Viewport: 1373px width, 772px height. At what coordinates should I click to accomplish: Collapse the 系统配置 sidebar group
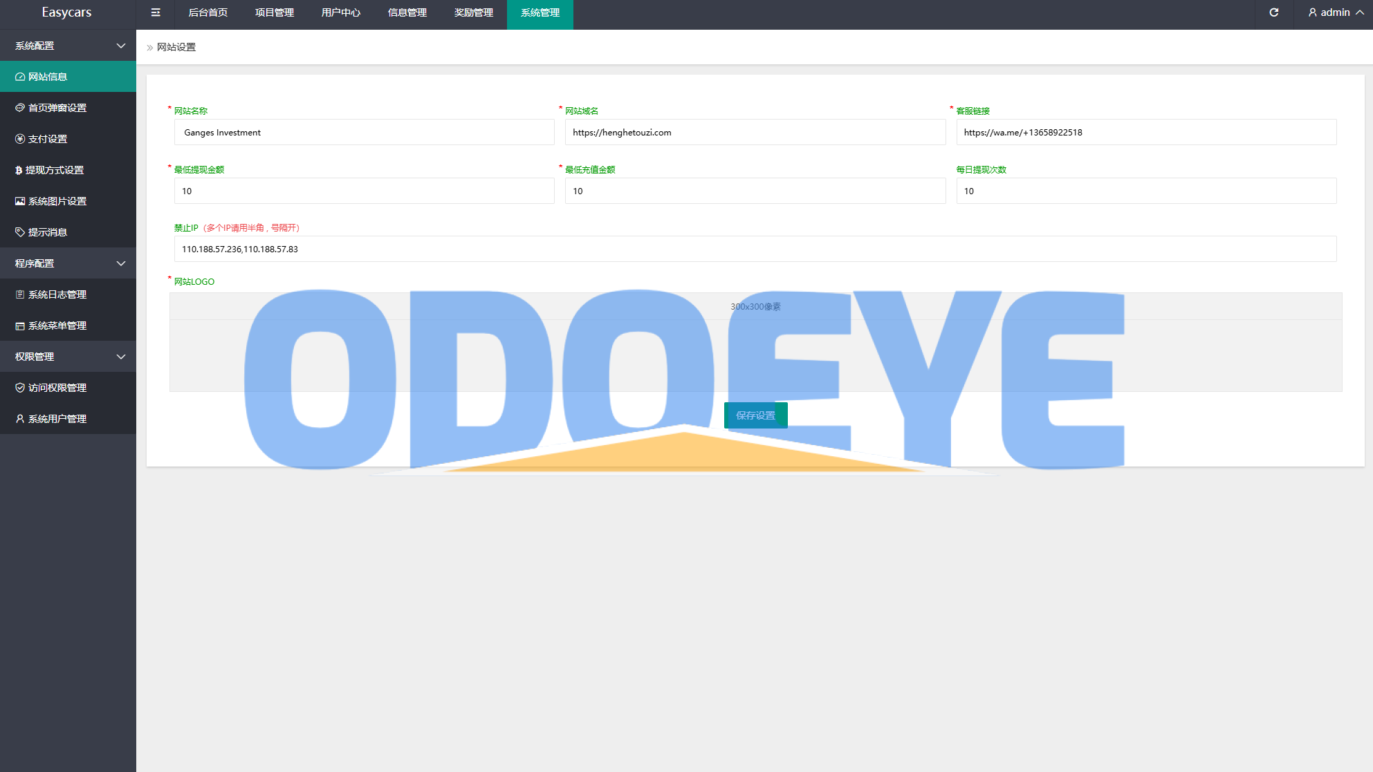68,46
